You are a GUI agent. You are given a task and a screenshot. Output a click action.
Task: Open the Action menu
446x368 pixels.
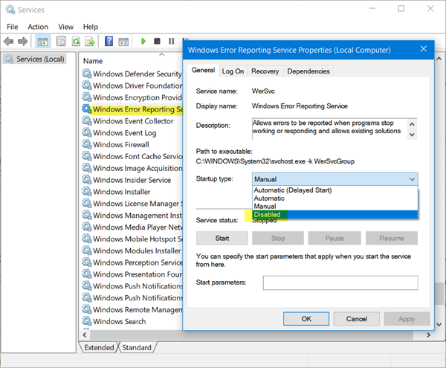click(x=38, y=27)
